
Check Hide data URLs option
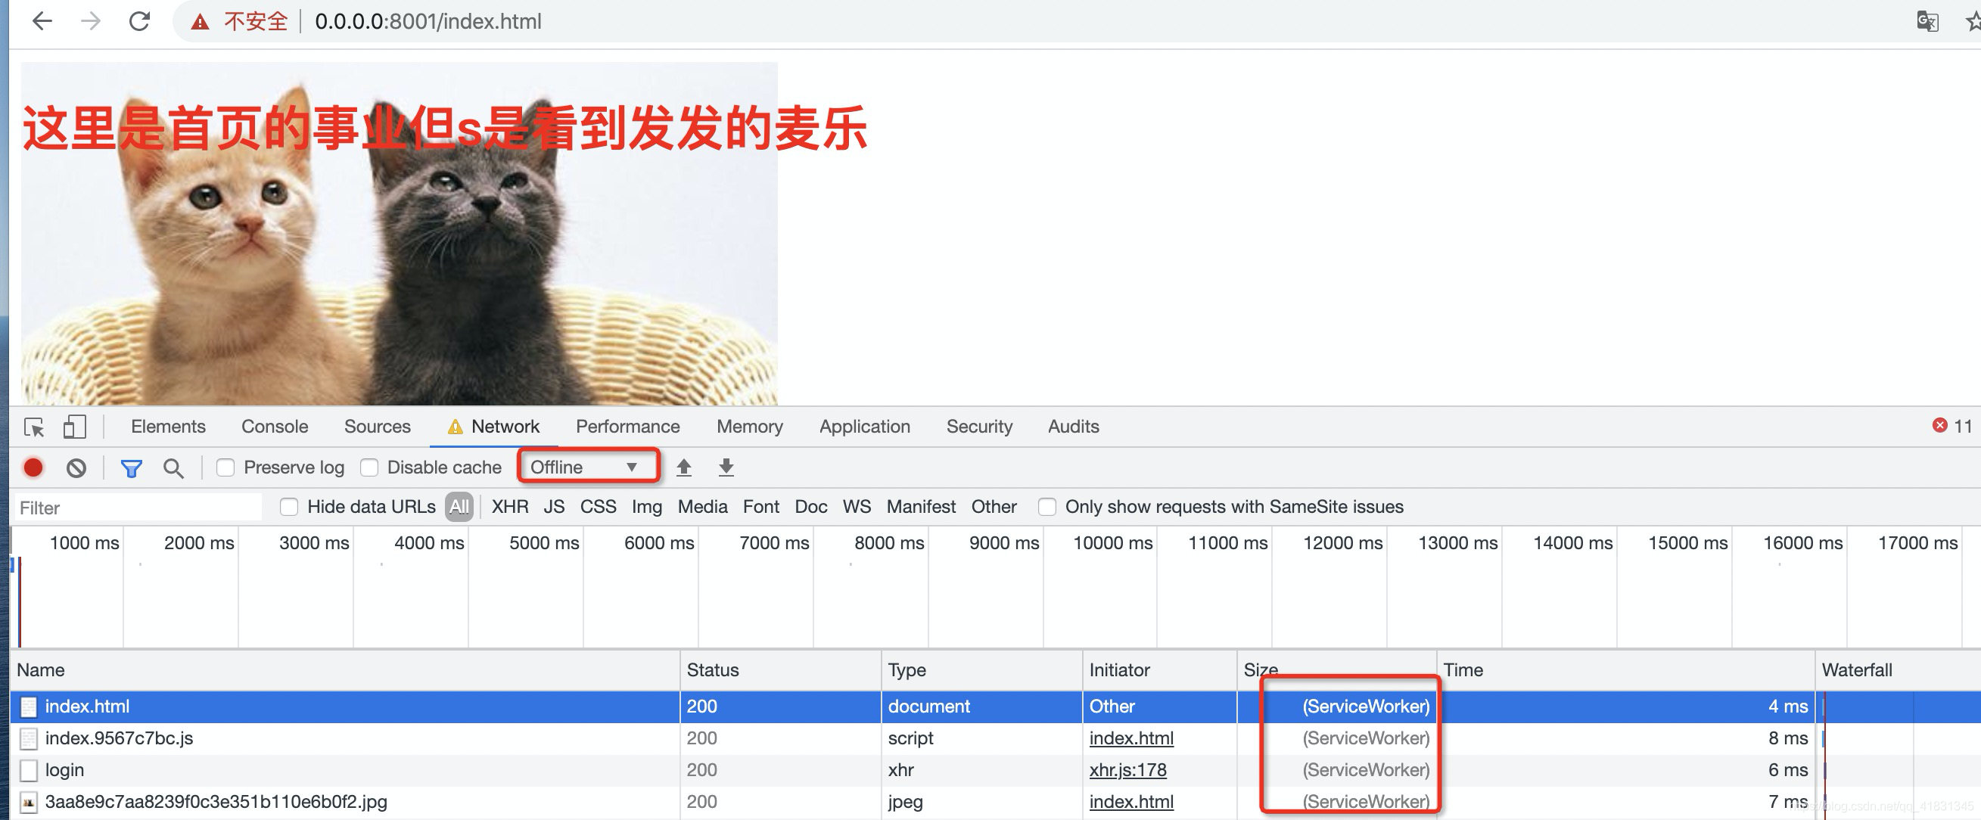pyautogui.click(x=290, y=506)
